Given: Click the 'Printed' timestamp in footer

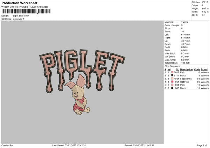Looking at the screenshot, I should (x=139, y=145).
